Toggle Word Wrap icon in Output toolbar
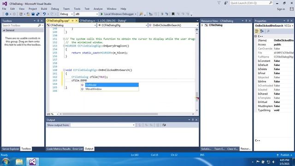 point(164,125)
